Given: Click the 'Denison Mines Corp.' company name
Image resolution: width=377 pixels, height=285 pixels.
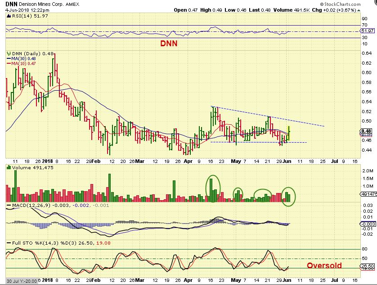Looking at the screenshot, I should point(41,4).
